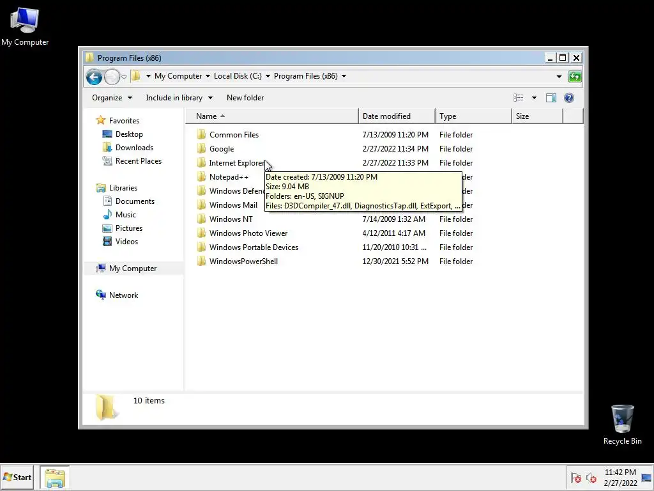
Task: Refresh the folder with the green arrows button
Action: pyautogui.click(x=575, y=77)
